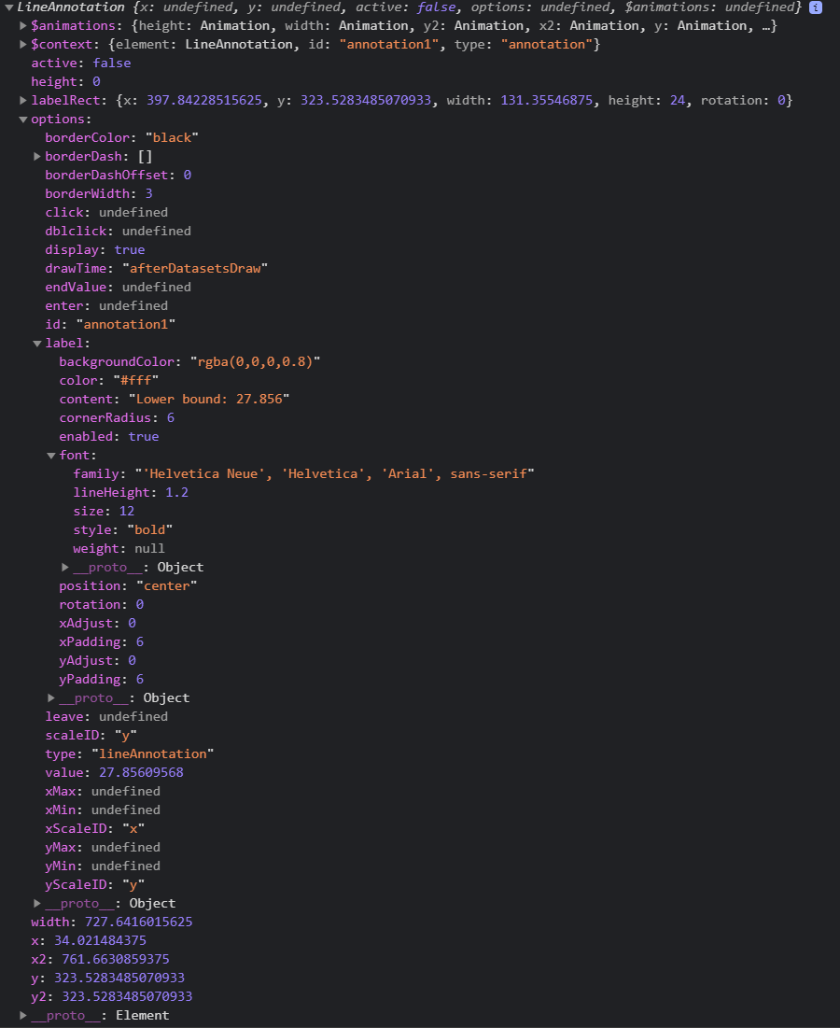Click the enabled: true property

click(109, 437)
